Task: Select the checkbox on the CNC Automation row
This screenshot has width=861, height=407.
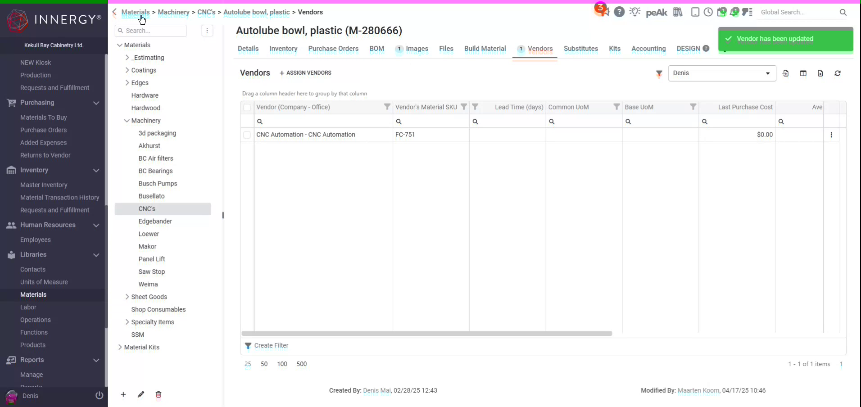Action: tap(247, 135)
